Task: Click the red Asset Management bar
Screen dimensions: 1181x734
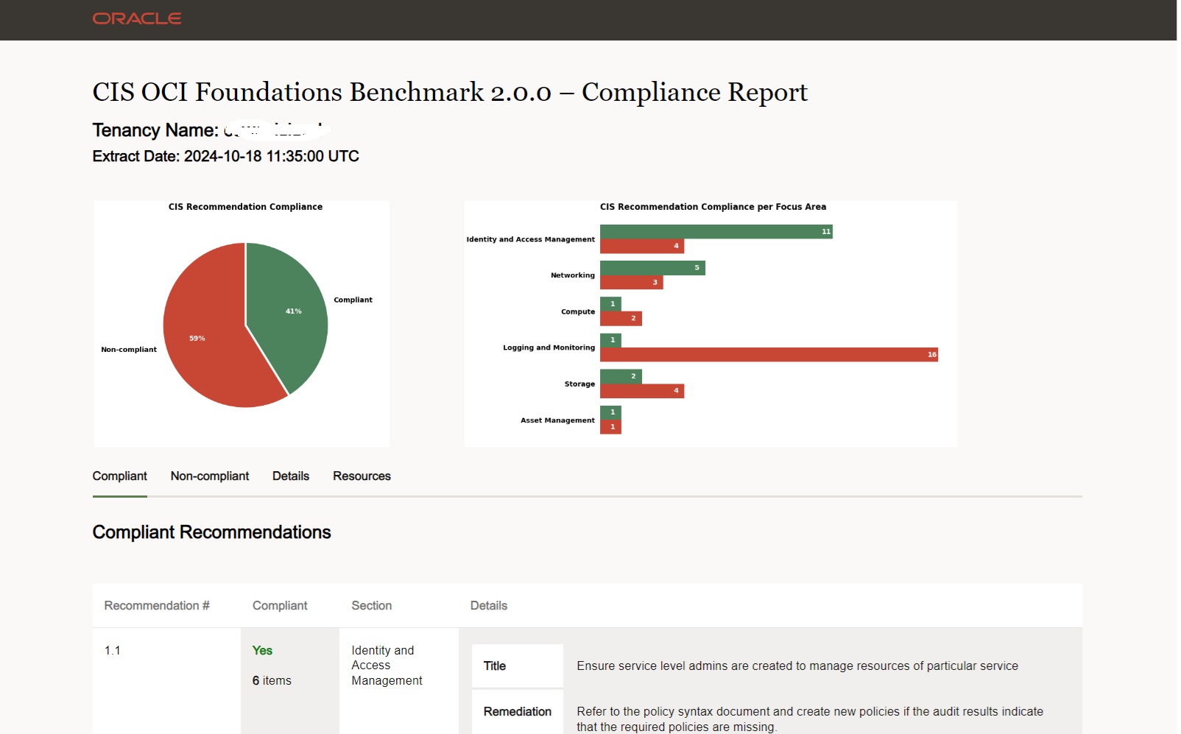Action: tap(610, 427)
